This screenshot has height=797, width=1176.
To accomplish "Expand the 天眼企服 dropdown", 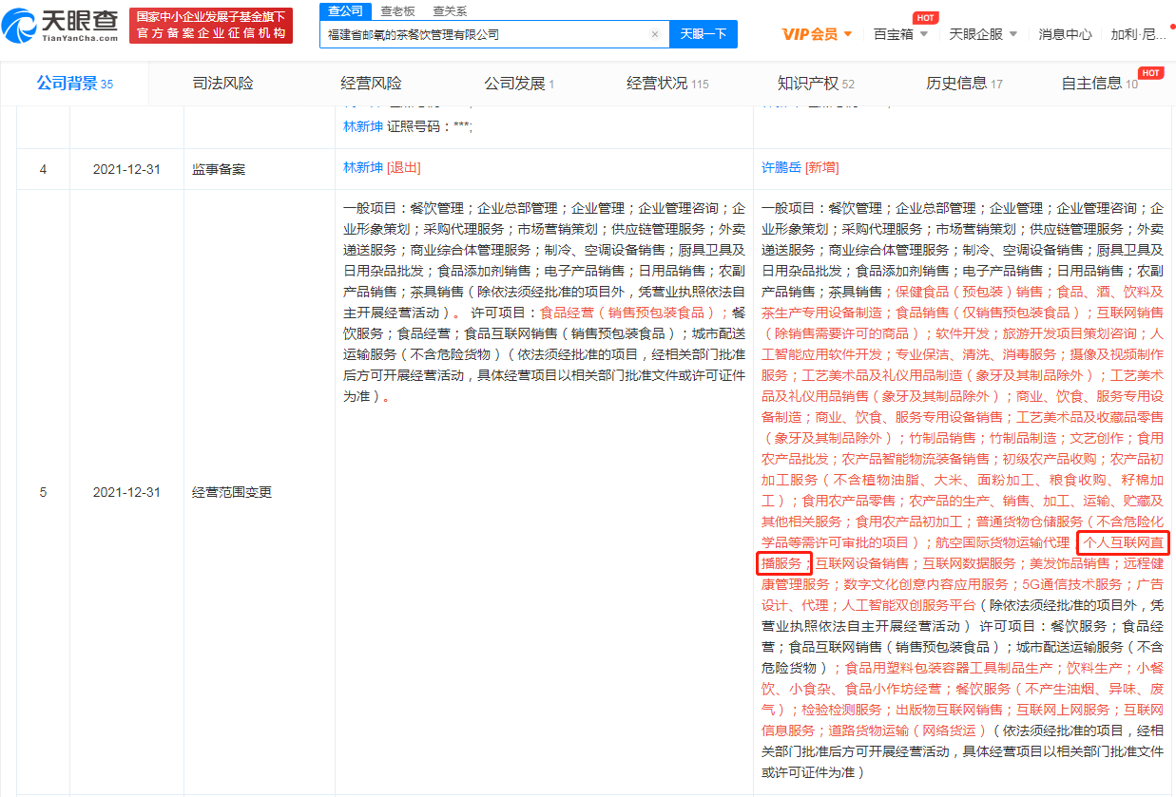I will coord(983,34).
